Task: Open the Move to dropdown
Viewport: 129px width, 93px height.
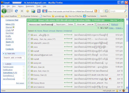Action: coord(81,24)
